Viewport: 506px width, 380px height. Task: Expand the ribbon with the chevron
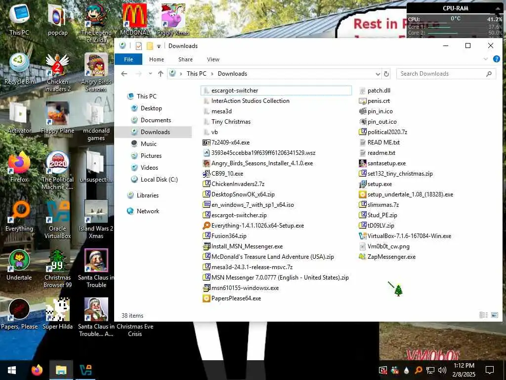[x=486, y=59]
